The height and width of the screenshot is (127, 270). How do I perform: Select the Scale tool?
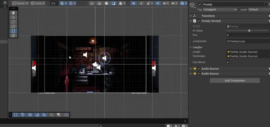13,26
